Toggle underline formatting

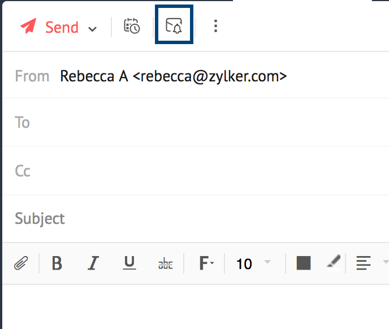pyautogui.click(x=129, y=263)
